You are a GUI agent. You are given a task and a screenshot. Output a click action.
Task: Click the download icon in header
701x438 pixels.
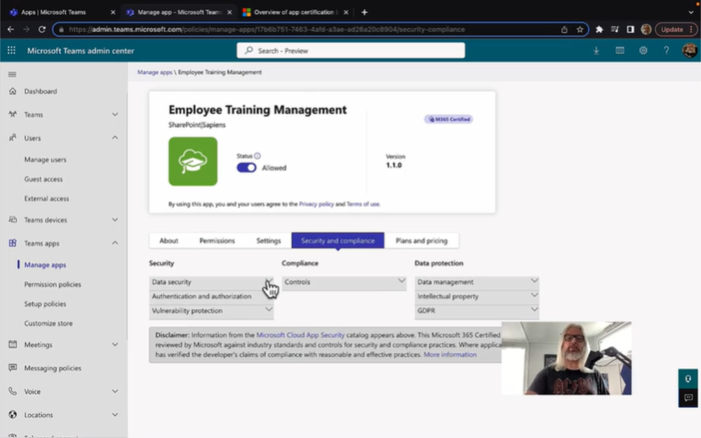[596, 50]
